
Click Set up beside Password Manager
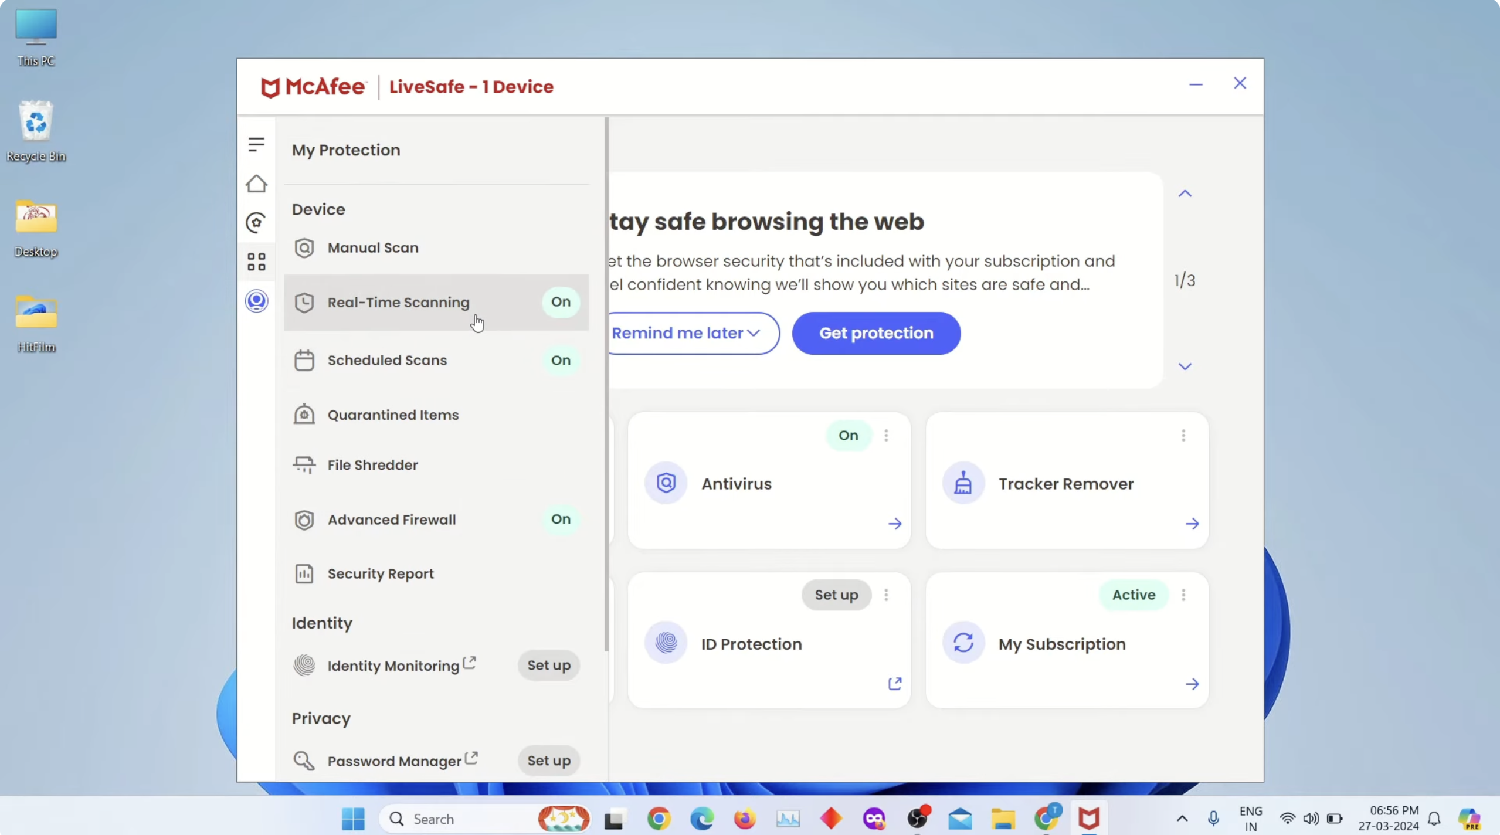(548, 761)
